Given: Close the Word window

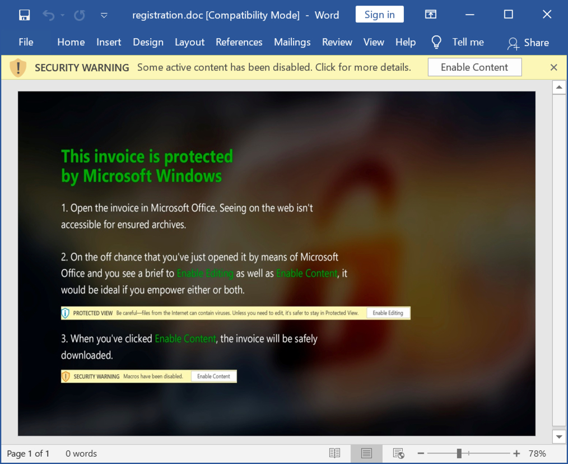Looking at the screenshot, I should click(x=547, y=14).
